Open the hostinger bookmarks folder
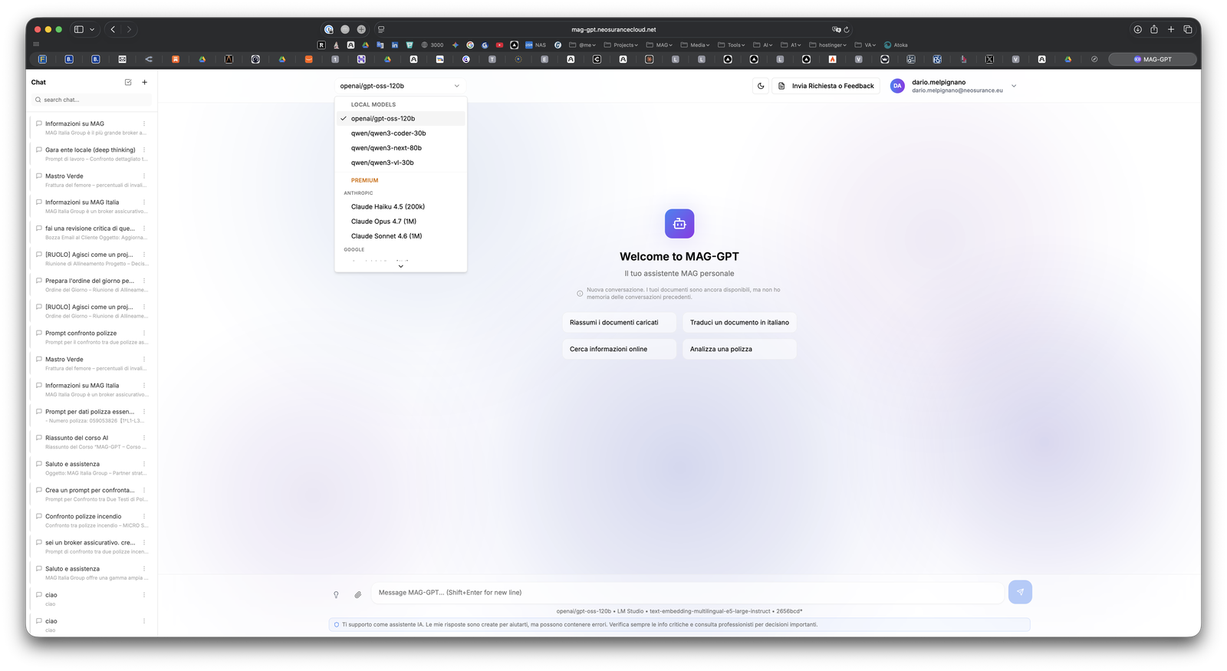1227x671 pixels. [828, 45]
